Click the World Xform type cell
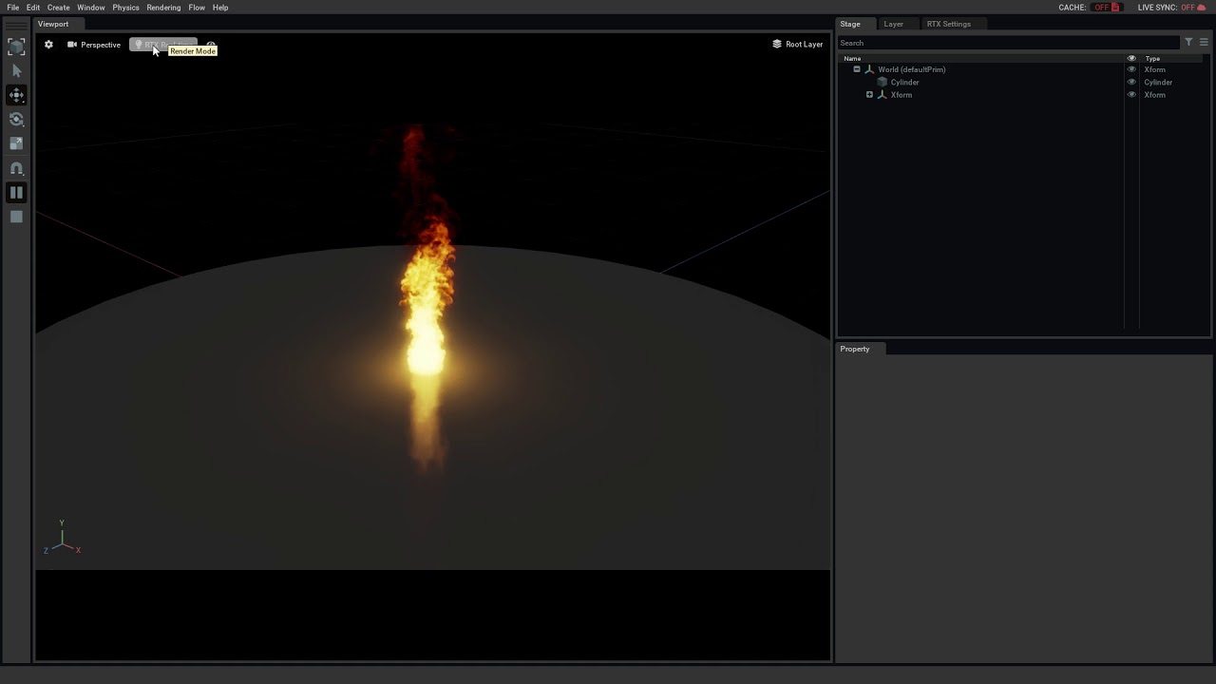This screenshot has height=684, width=1216. click(1154, 69)
